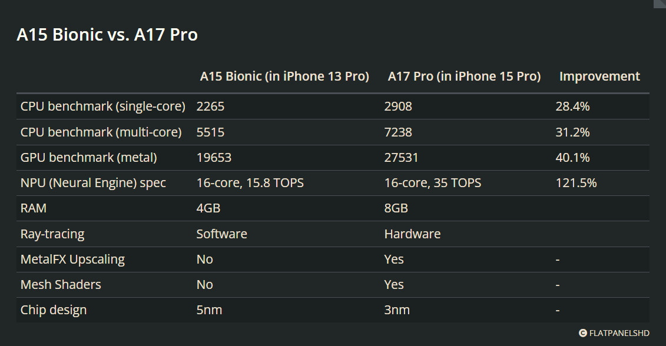Click the A15 Bionic vs. A17 Pro heading
The width and height of the screenshot is (666, 346).
tap(107, 34)
